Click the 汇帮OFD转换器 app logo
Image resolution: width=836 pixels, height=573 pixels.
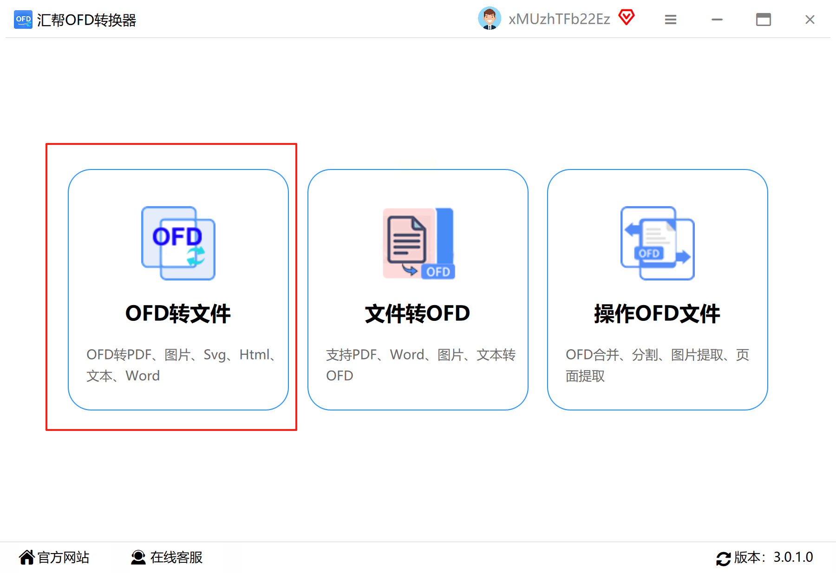[23, 20]
